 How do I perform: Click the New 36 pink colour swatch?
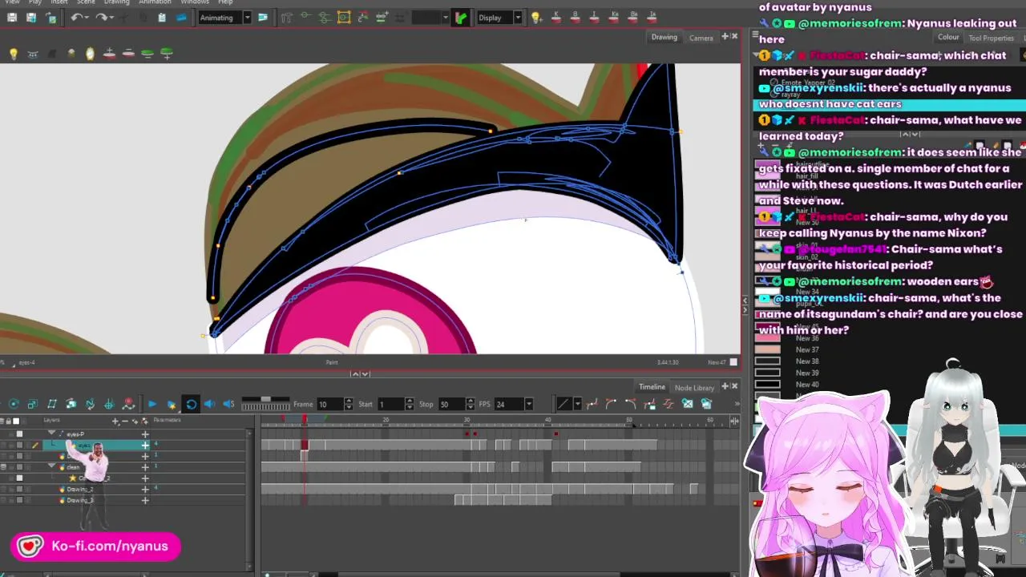[x=767, y=338]
